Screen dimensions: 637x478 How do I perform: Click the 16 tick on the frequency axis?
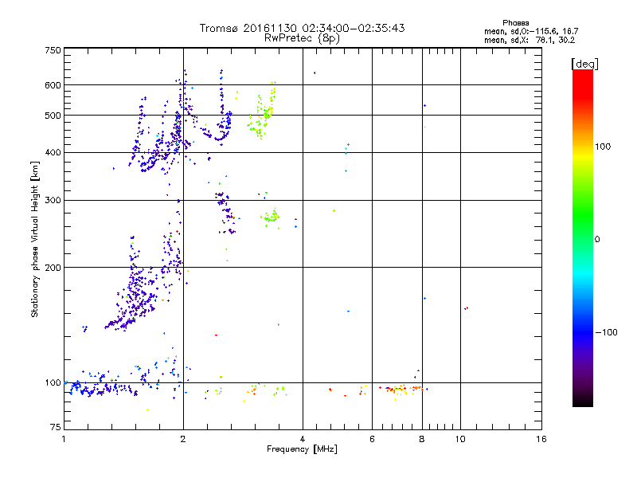541,440
